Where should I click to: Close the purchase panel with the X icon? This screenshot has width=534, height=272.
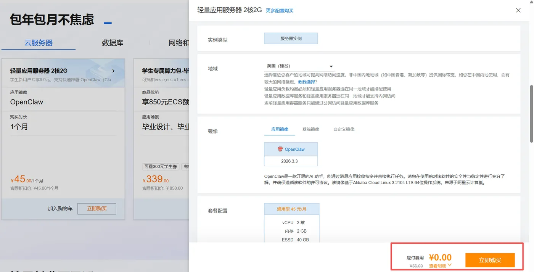[x=518, y=10]
